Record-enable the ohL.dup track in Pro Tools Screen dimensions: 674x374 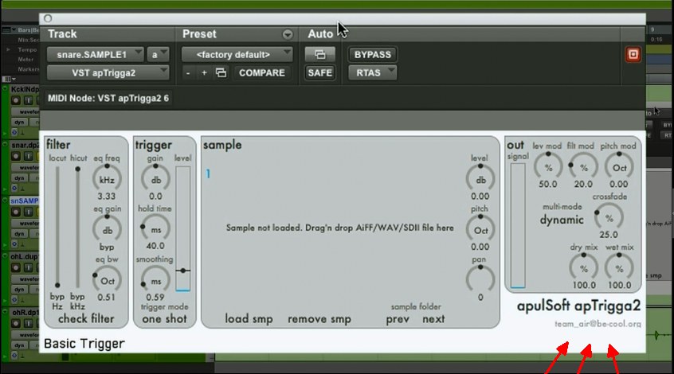(x=16, y=267)
